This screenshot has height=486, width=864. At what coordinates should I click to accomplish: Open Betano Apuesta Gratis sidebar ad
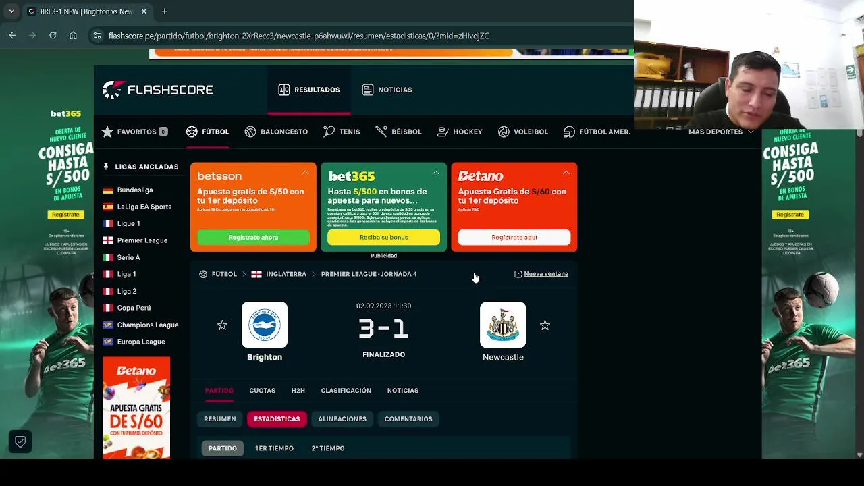pyautogui.click(x=136, y=408)
